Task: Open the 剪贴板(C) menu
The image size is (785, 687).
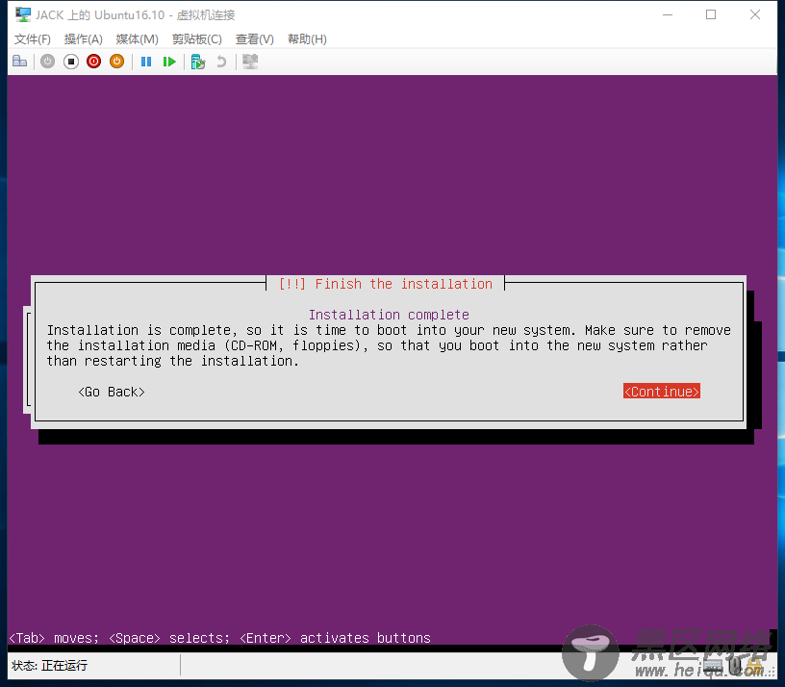Action: (x=197, y=39)
